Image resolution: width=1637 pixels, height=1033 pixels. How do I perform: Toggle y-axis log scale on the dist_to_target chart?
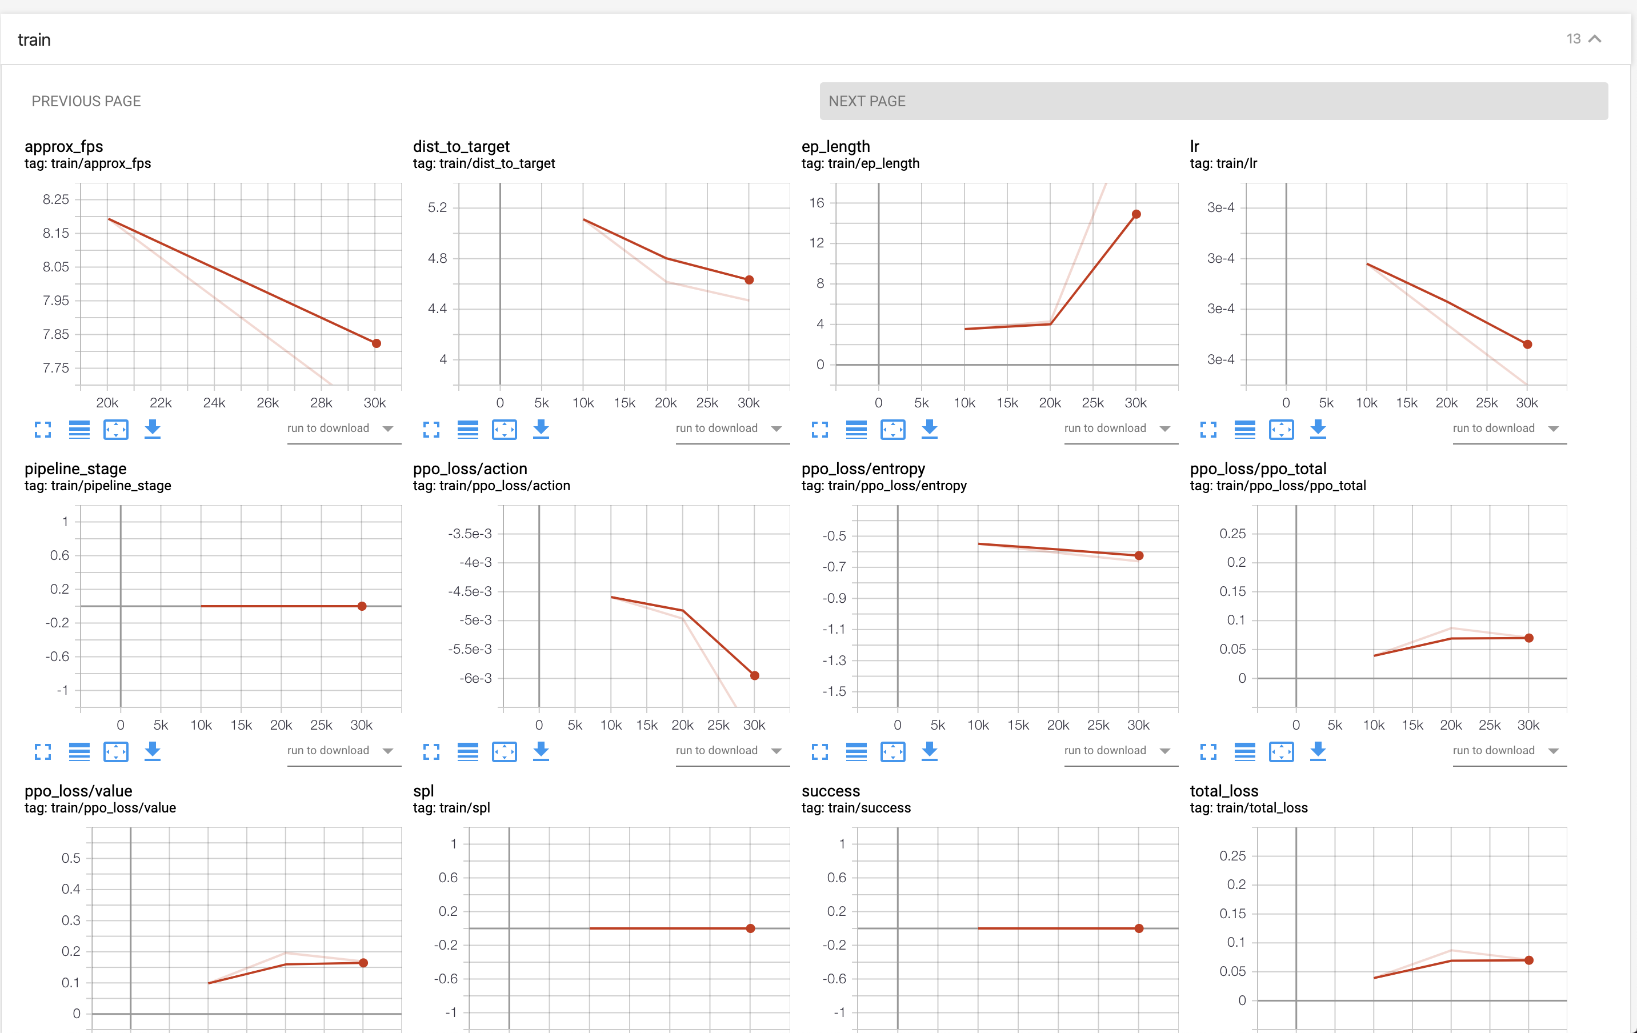pyautogui.click(x=468, y=429)
